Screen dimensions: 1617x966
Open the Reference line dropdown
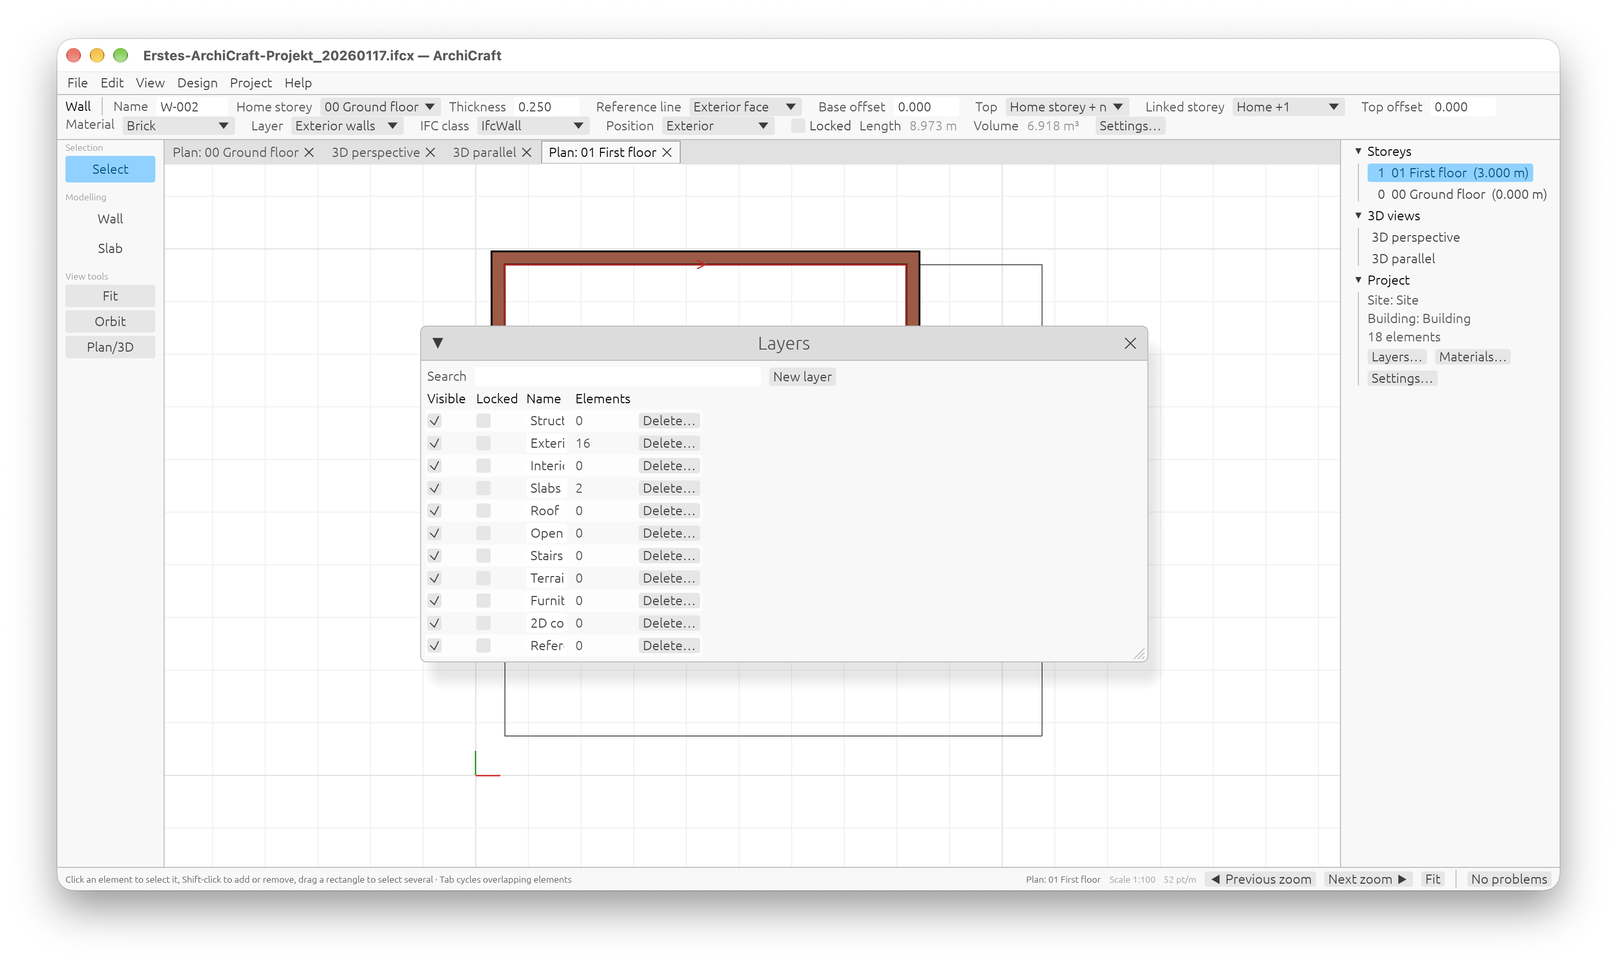click(745, 107)
